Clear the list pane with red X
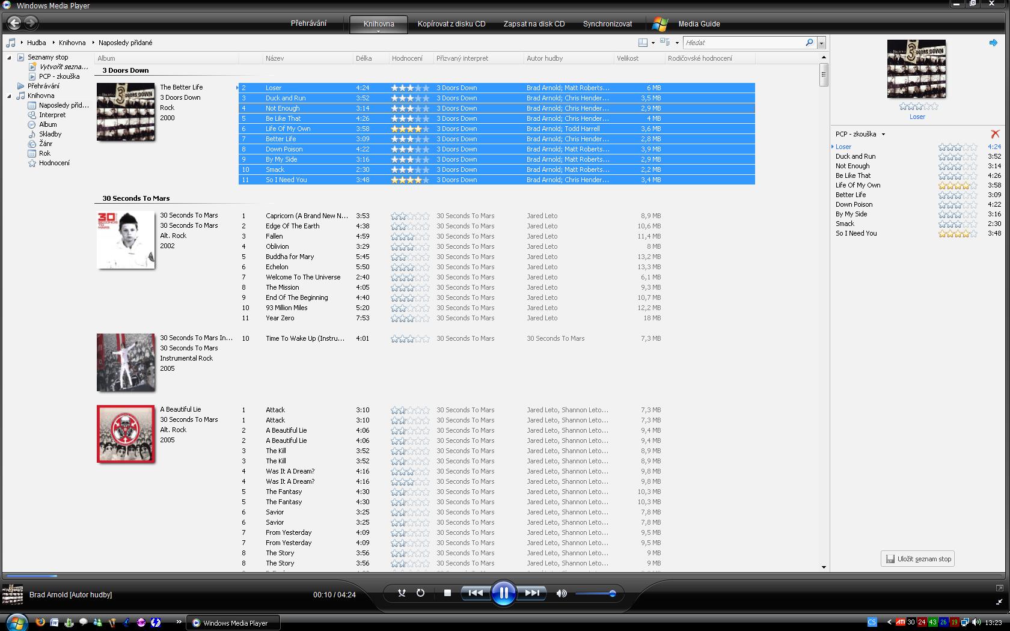The height and width of the screenshot is (631, 1010). pyautogui.click(x=995, y=134)
